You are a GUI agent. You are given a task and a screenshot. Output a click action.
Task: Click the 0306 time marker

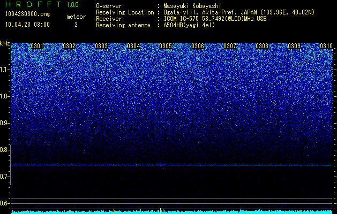pyautogui.click(x=198, y=46)
